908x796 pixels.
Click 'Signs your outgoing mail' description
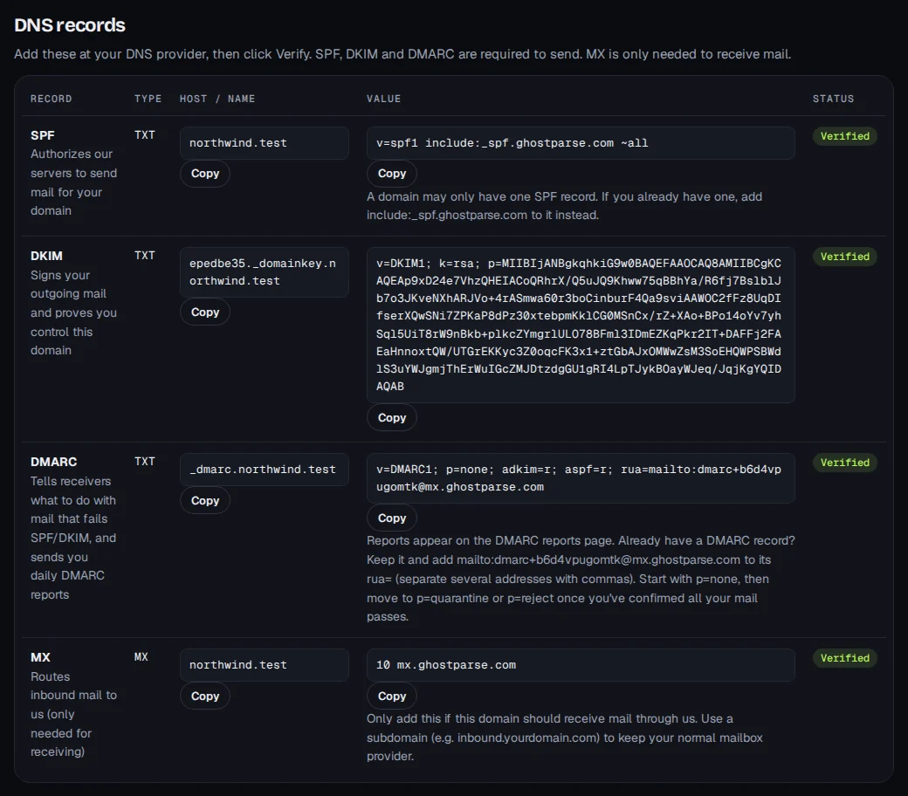coord(73,312)
